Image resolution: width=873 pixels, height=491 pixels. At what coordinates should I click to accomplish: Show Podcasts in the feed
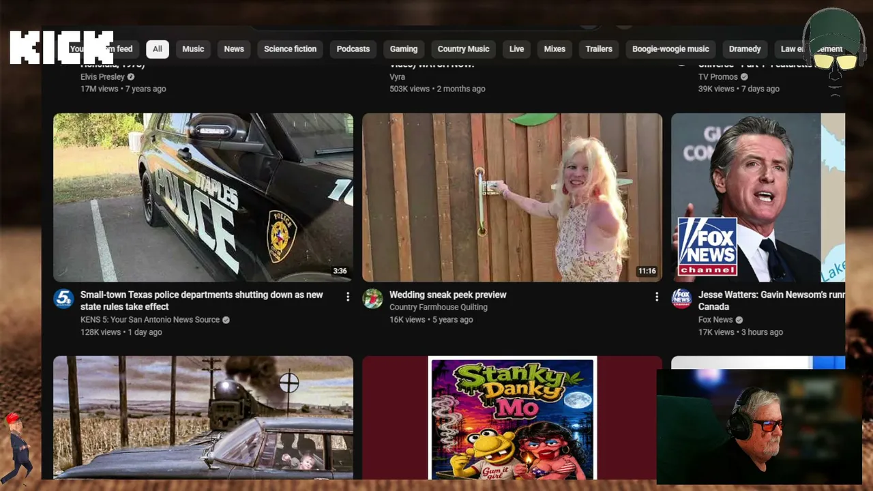click(x=353, y=49)
